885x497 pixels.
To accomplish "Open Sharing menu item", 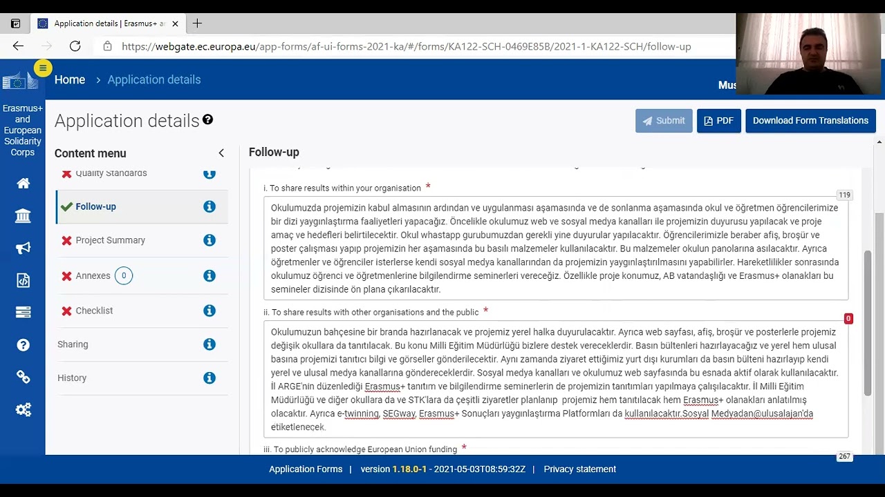I will point(73,344).
